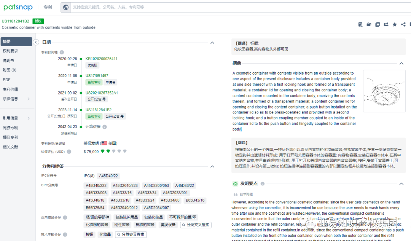Share the patent via the share icon
411x241 pixels.
[403, 24]
